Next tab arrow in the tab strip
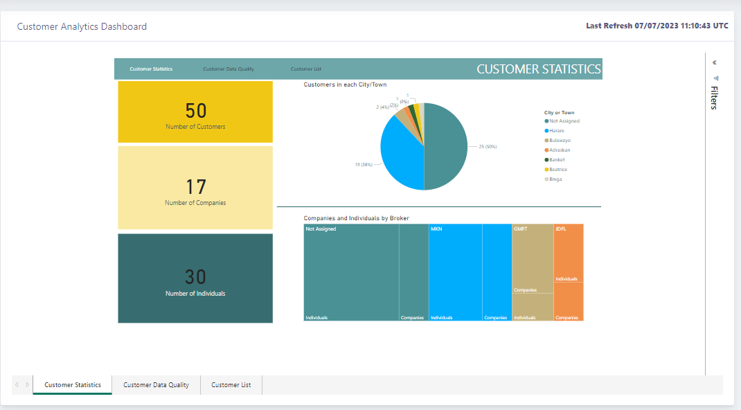This screenshot has width=741, height=410. (28, 385)
